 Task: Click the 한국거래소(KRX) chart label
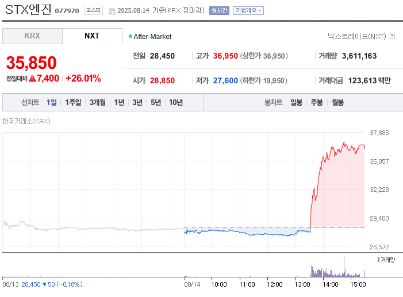[x=26, y=121]
